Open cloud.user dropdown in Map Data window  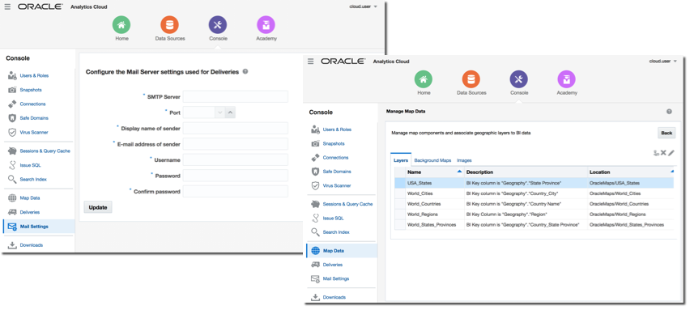point(663,62)
